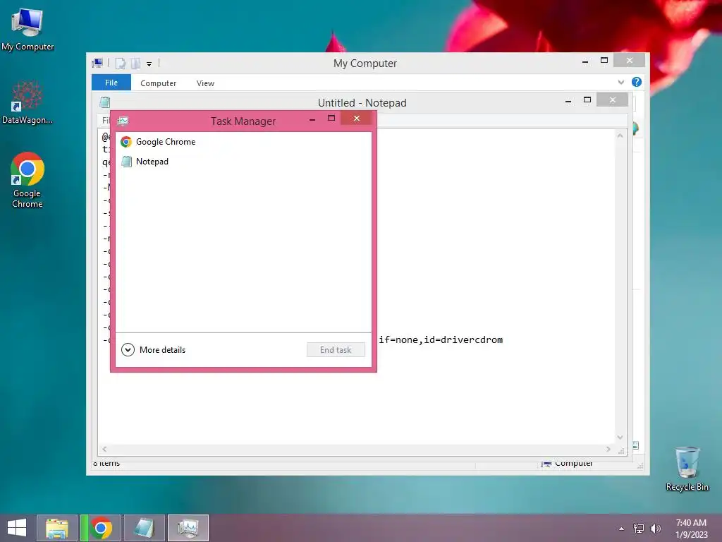Image resolution: width=722 pixels, height=542 pixels.
Task: Click the Task Manager title bar icon
Action: (123, 121)
